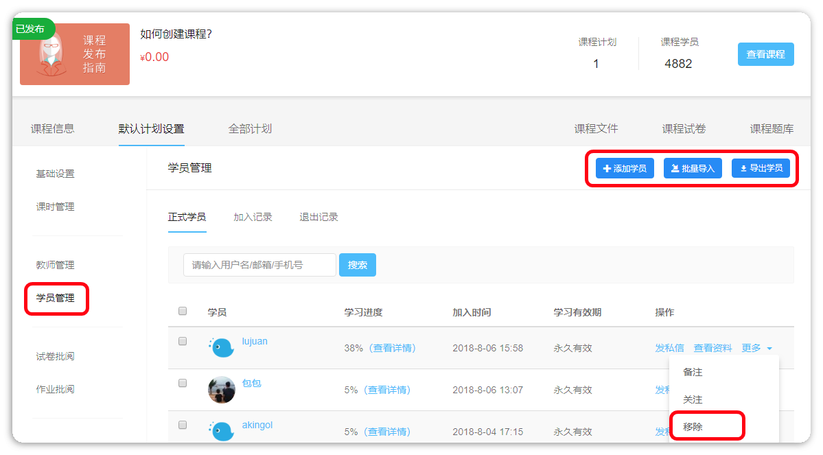Click the username/email/phone search field
Screen dimensions: 823x455
259,265
